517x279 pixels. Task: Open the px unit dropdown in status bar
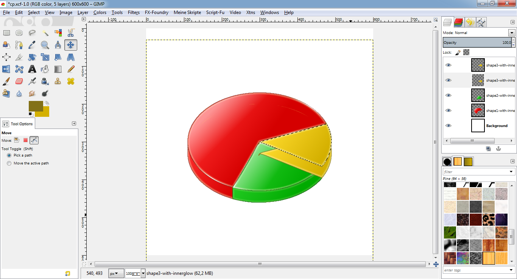[x=116, y=273]
